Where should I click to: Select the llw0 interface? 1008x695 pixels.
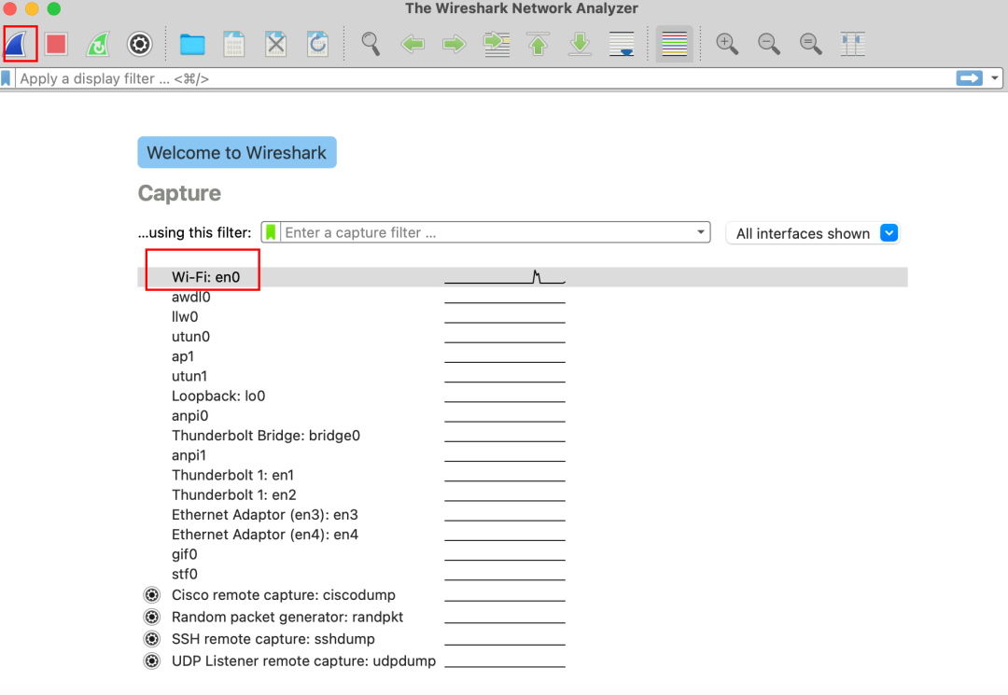pos(185,316)
